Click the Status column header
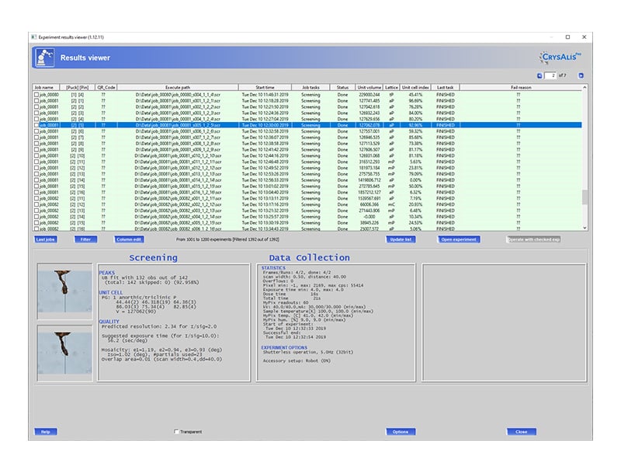Screen dimensions: 621x474 342,87
